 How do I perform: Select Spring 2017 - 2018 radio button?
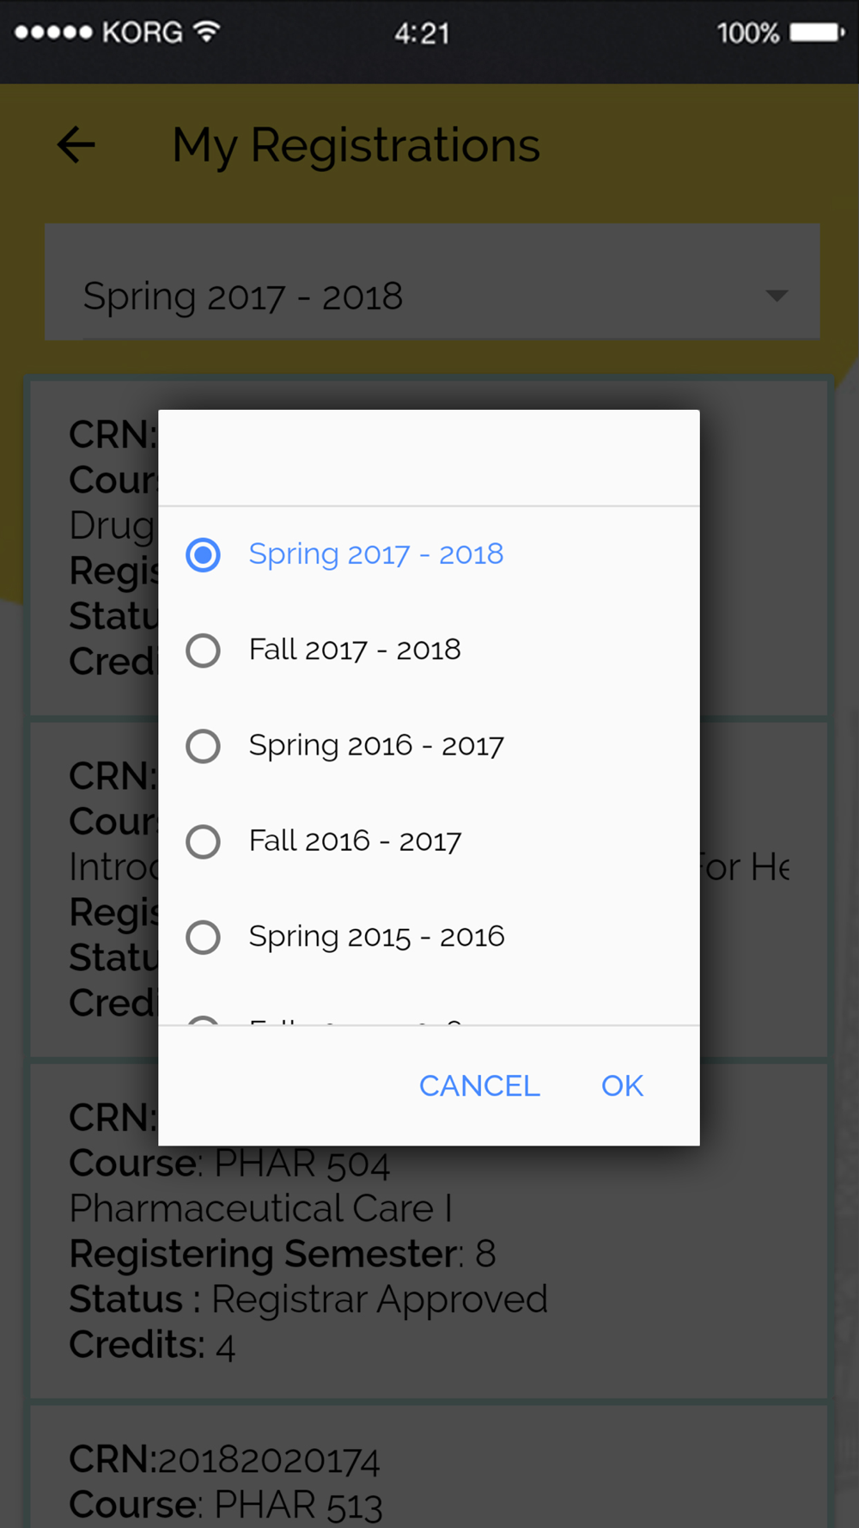(204, 555)
